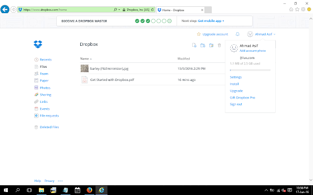This screenshot has height=195, width=313.
Task: Select Upgrade in account menu
Action: click(x=236, y=91)
